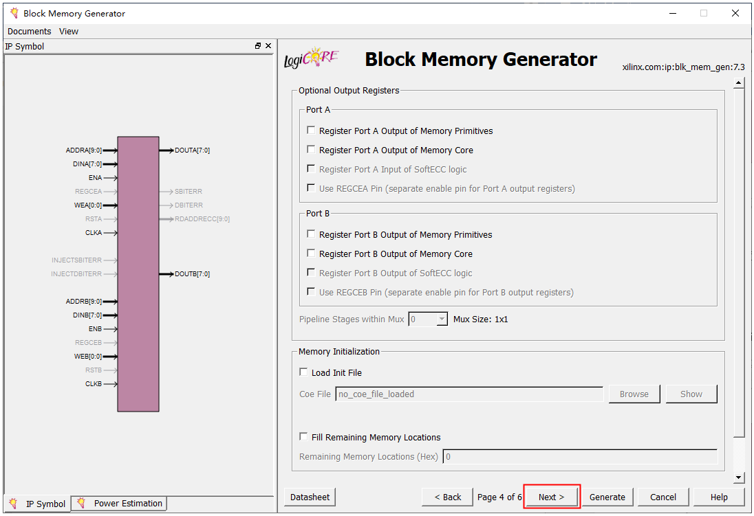Check Register Port A Output of Memory Core
This screenshot has width=754, height=516.
tap(312, 150)
